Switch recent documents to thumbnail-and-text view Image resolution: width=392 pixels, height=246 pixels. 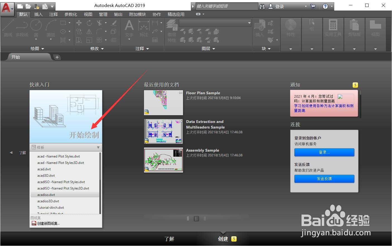click(x=196, y=219)
